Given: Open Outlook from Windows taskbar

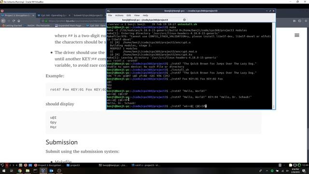Looking at the screenshot, I should point(51,171).
